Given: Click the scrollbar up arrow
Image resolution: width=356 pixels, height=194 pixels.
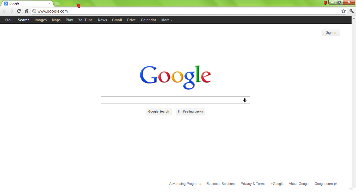Looking at the screenshot, I should [x=354, y=18].
